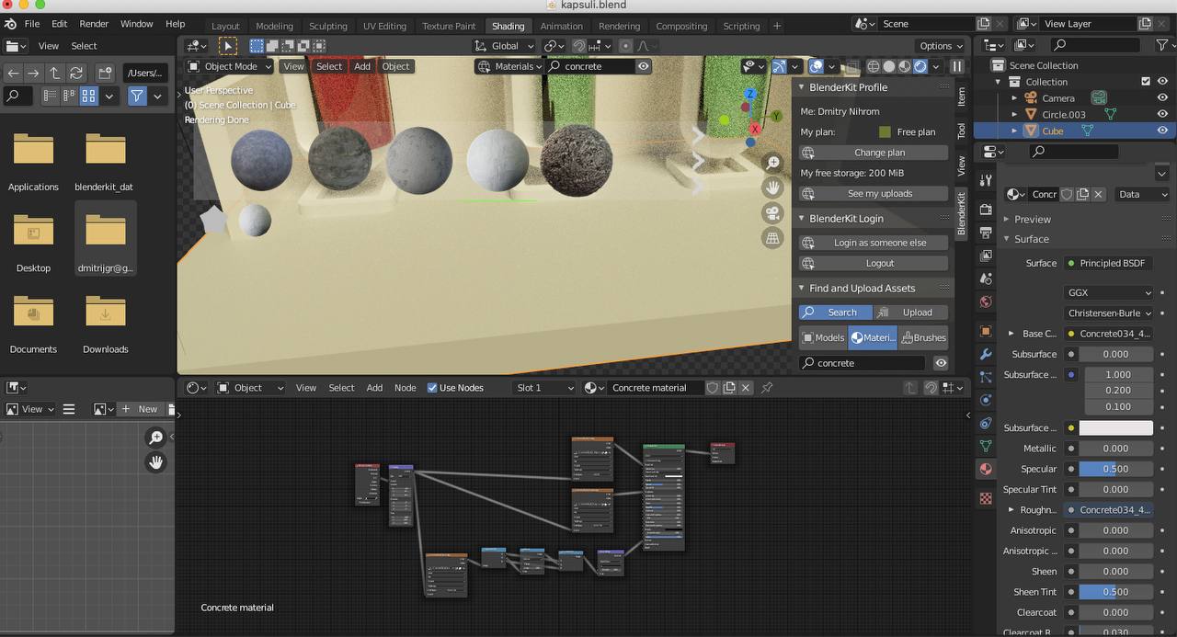Hide Collection with eye icon

click(1162, 82)
